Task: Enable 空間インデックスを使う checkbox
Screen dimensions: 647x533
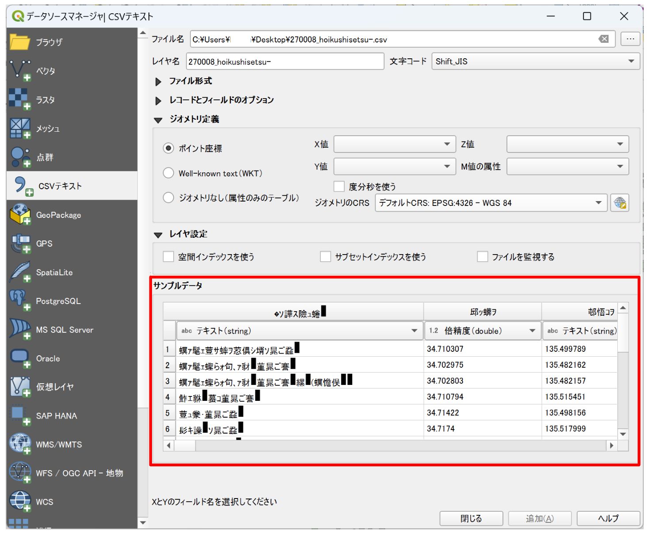Action: pos(168,257)
